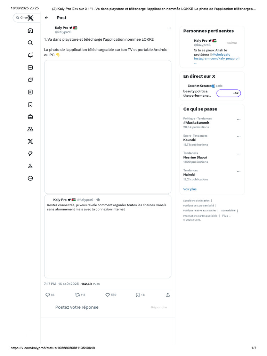Open Bookmarks in the left sidebar
The width and height of the screenshot is (267, 356).
pyautogui.click(x=30, y=104)
